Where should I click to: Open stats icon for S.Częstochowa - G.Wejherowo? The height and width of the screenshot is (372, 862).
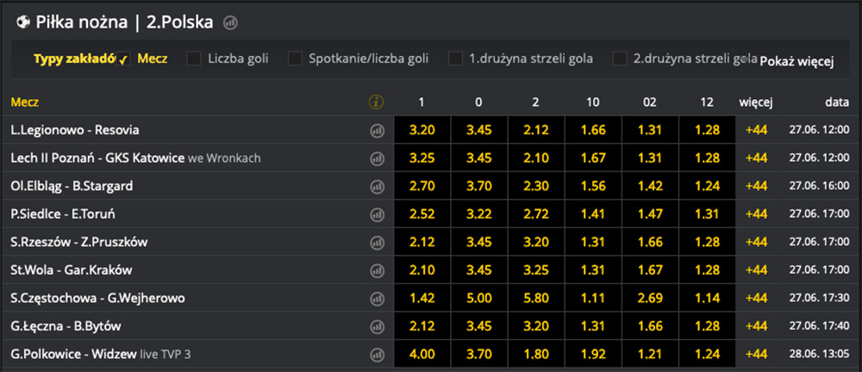[x=377, y=298]
